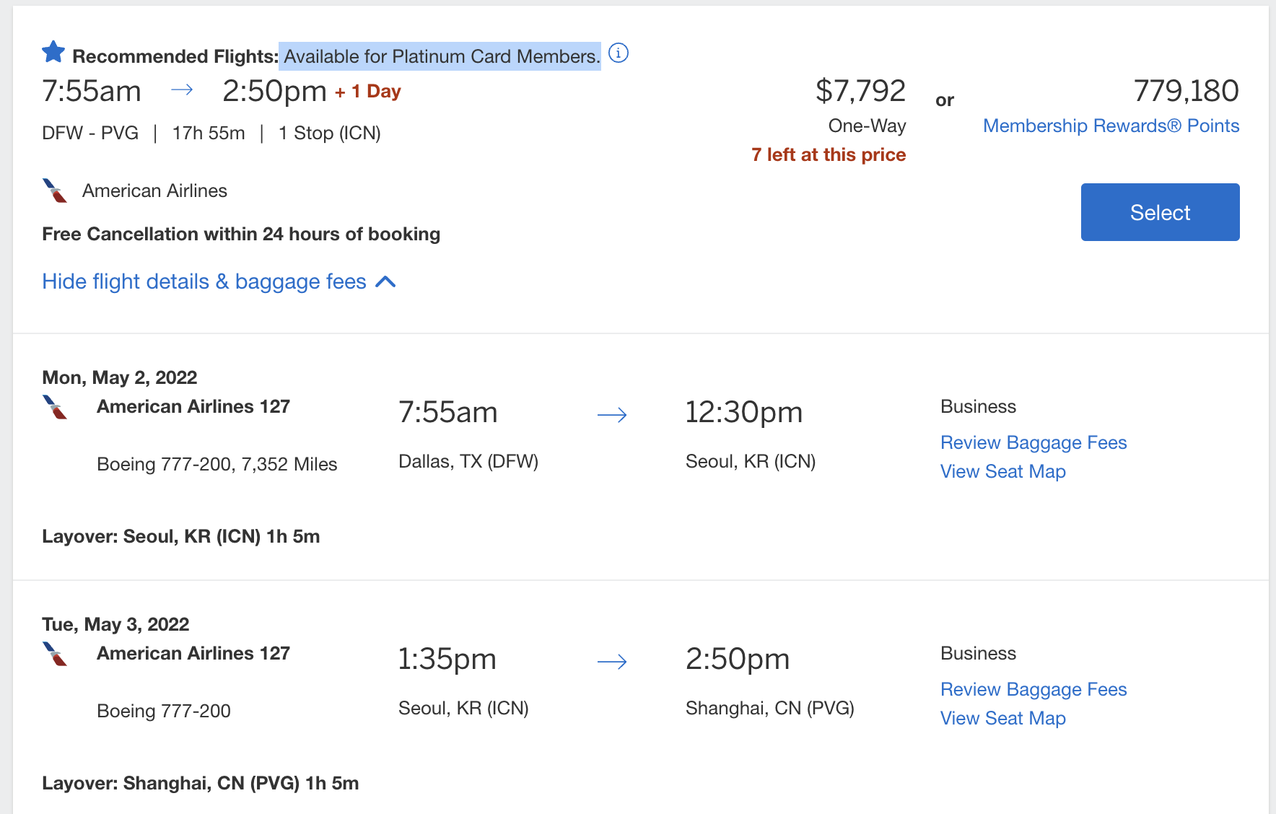Click 'American Airlines 127' on May 2 leg
This screenshot has height=814, width=1276.
[x=193, y=406]
